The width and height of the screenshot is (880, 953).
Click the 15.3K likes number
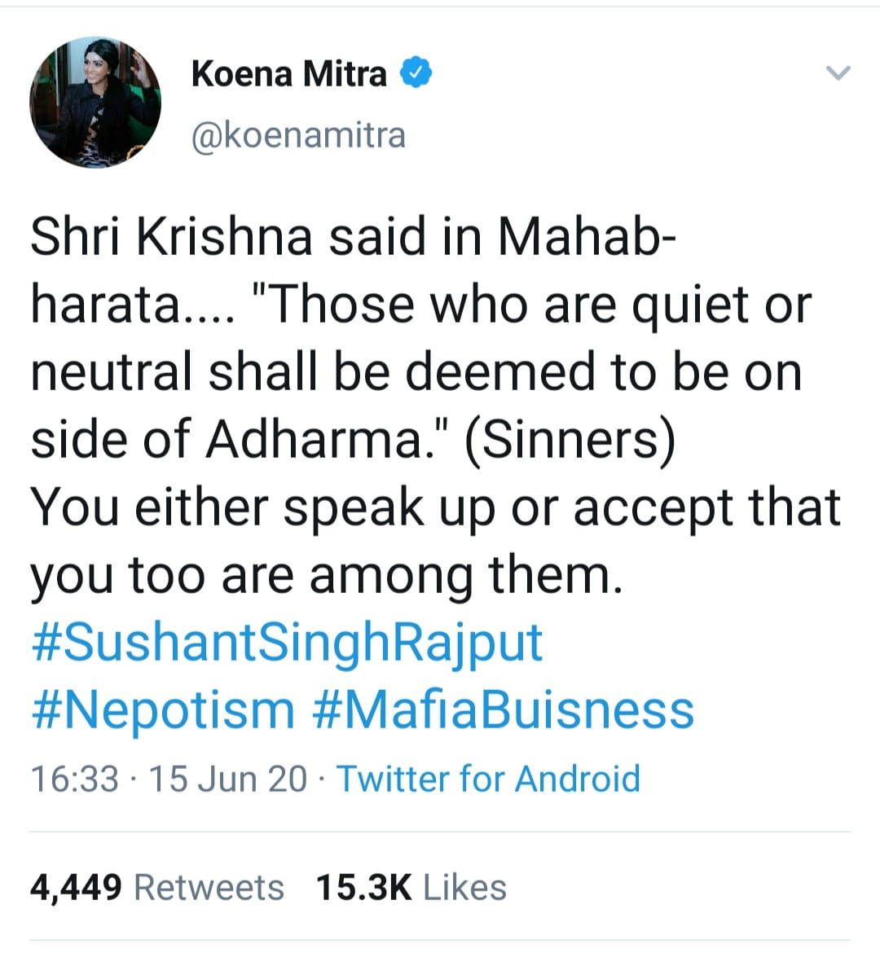(x=363, y=887)
